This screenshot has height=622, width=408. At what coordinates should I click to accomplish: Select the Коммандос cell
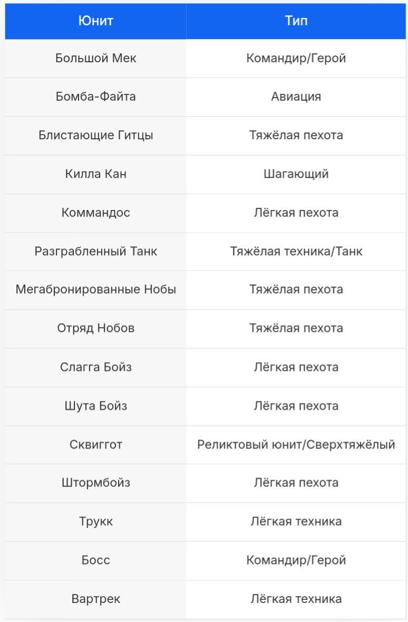(x=95, y=213)
